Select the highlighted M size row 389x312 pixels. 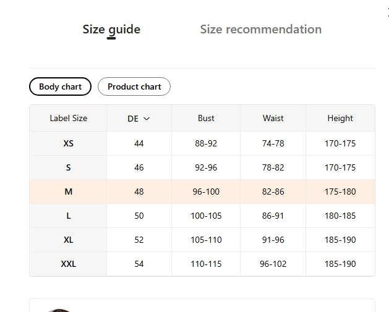click(68, 192)
